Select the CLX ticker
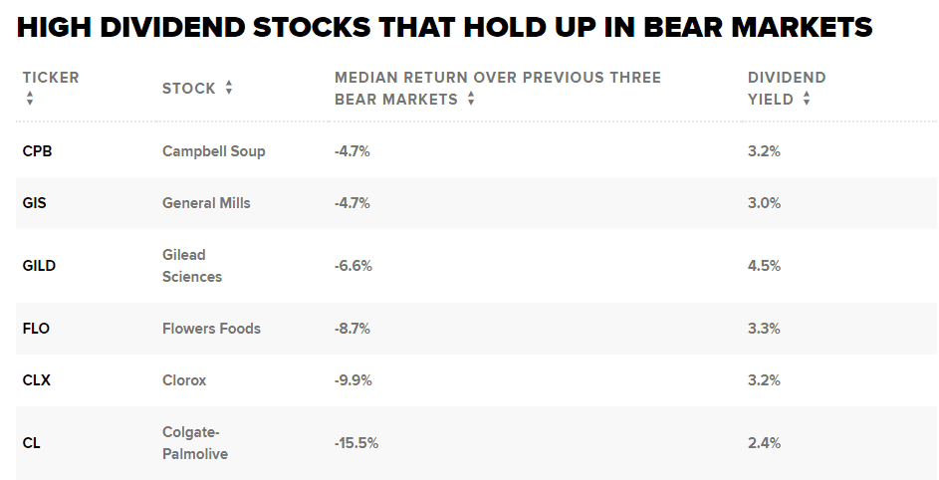This screenshot has height=480, width=939. (x=36, y=380)
